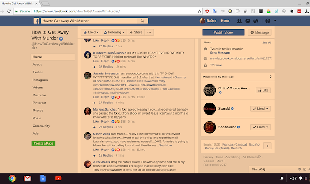Open the Following dropdown
310x184 pixels.
click(114, 32)
